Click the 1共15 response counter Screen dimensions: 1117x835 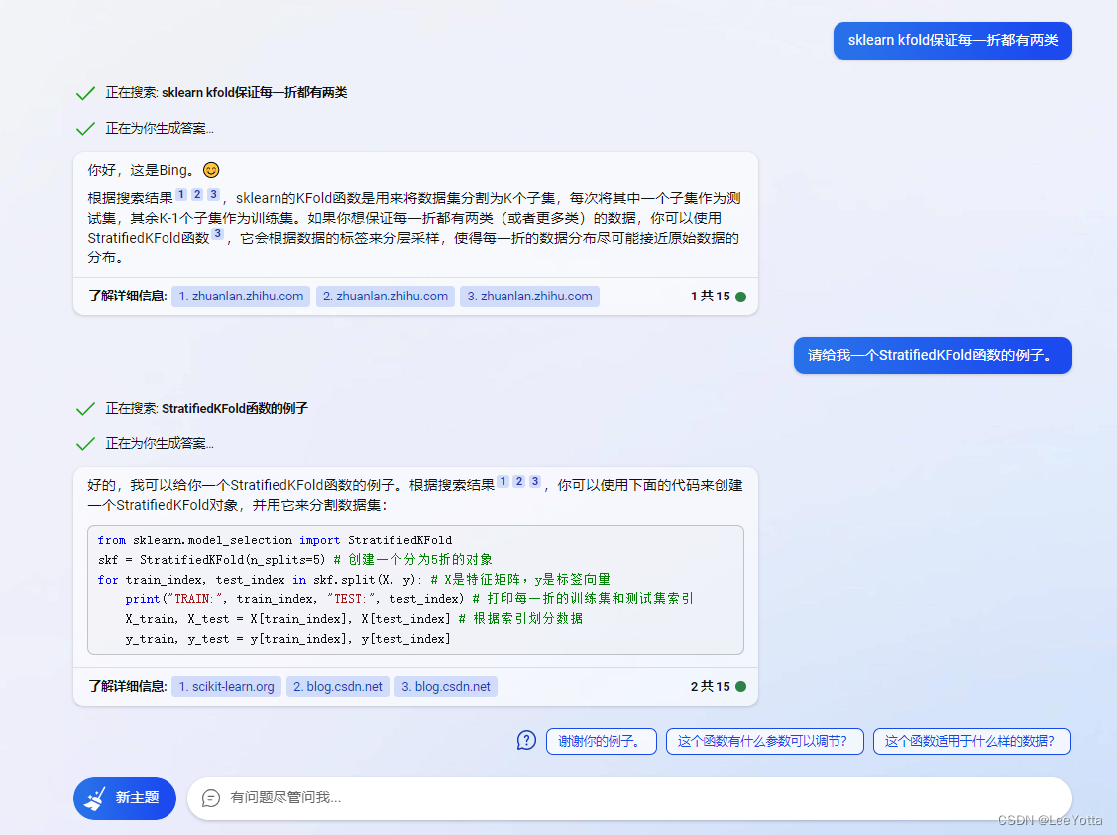coord(712,296)
